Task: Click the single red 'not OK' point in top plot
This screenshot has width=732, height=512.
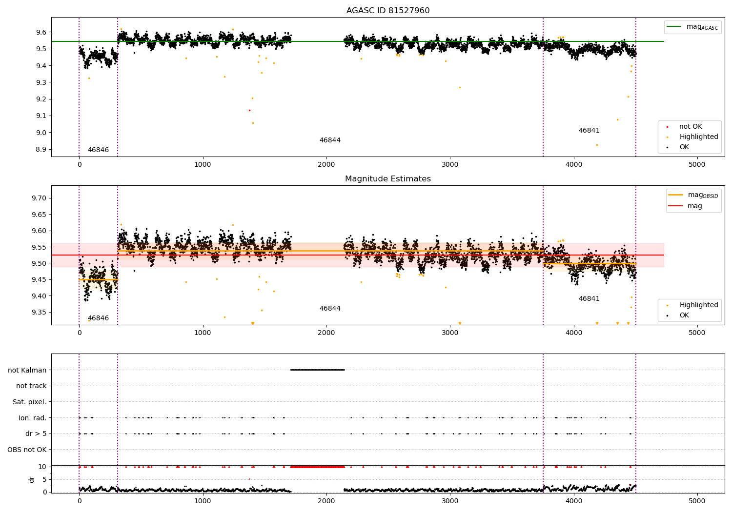Action: coord(249,110)
